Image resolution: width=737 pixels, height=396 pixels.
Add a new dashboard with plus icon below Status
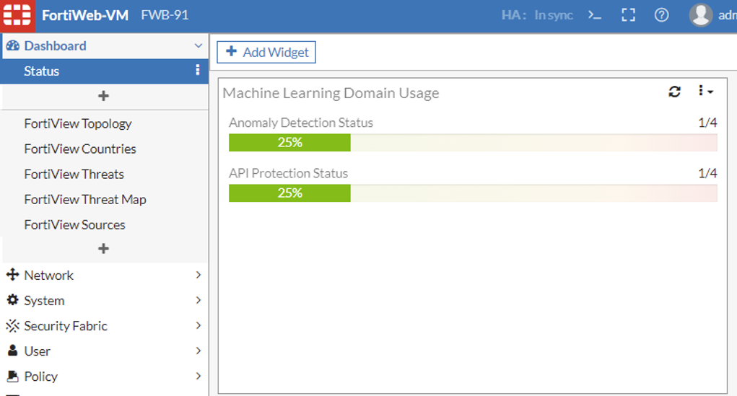[x=103, y=96]
